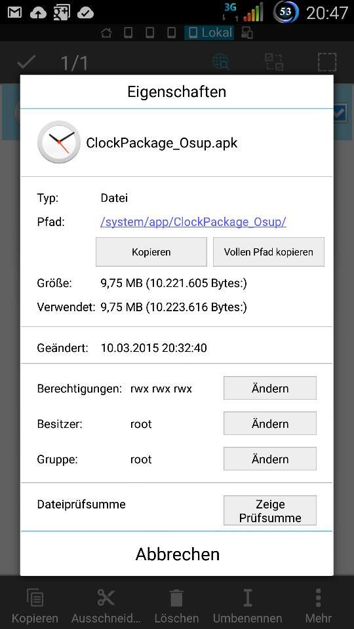The height and width of the screenshot is (629, 354).
Task: Change Besitzer with the Ändern button
Action: click(269, 423)
